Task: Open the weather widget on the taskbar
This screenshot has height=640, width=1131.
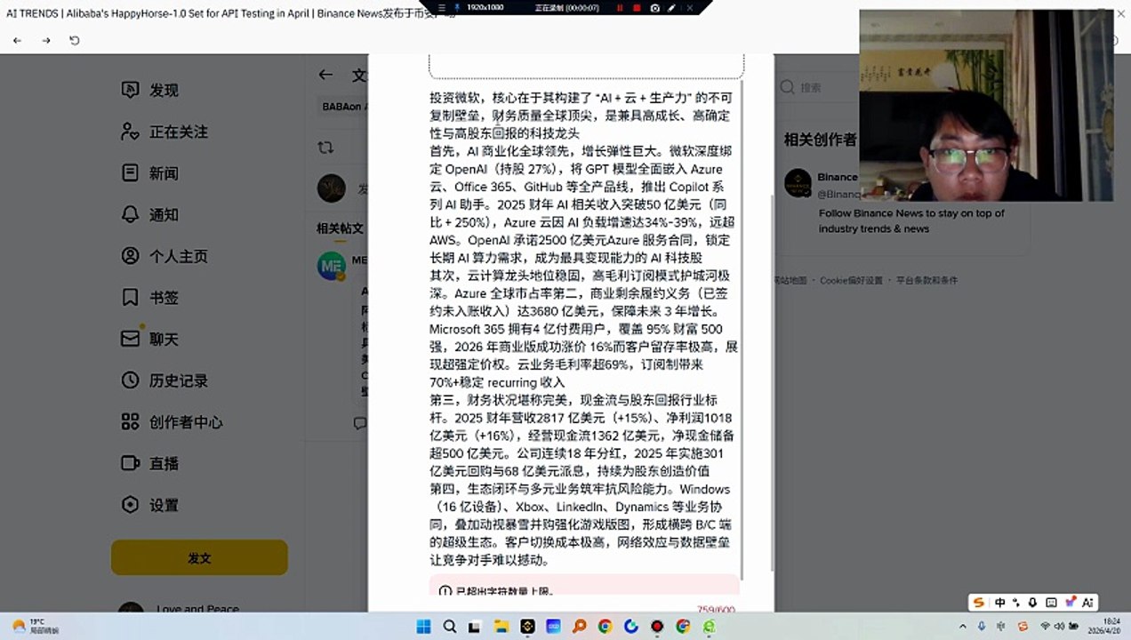Action: point(36,626)
